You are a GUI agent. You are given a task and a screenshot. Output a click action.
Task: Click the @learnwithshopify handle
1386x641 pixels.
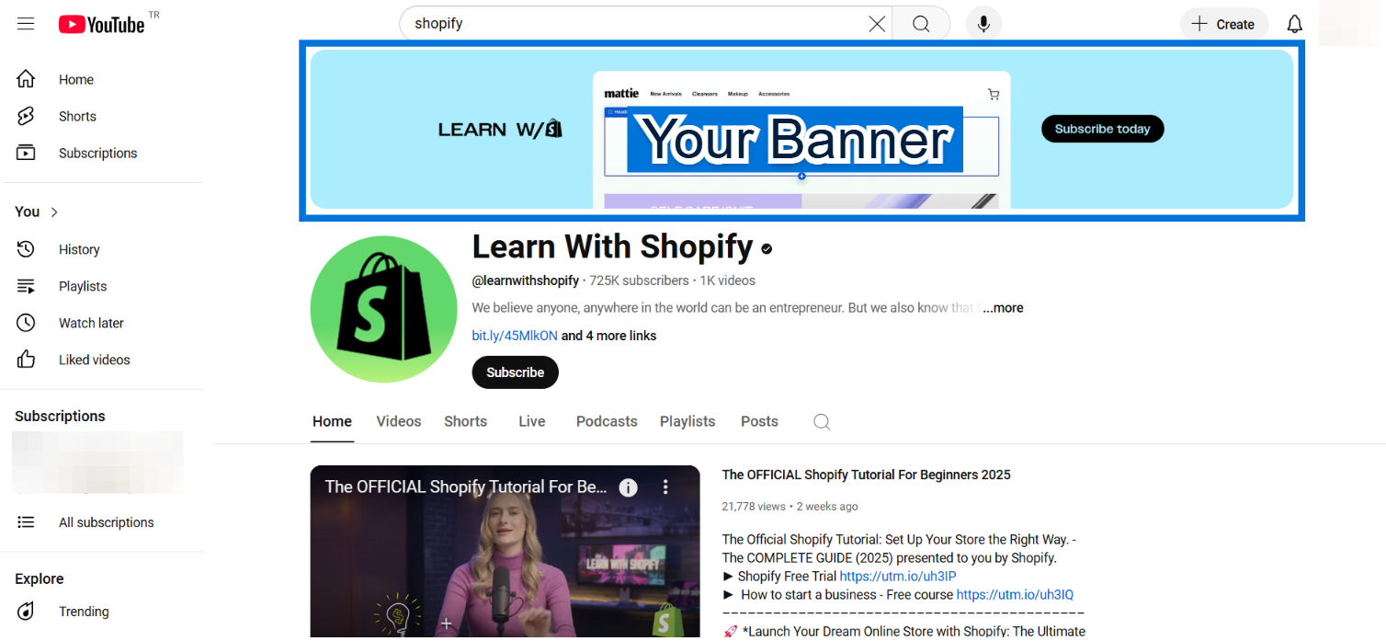(526, 280)
